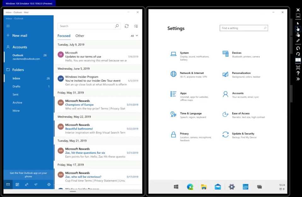Show More folders
302x197 pixels.
pos(28,111)
